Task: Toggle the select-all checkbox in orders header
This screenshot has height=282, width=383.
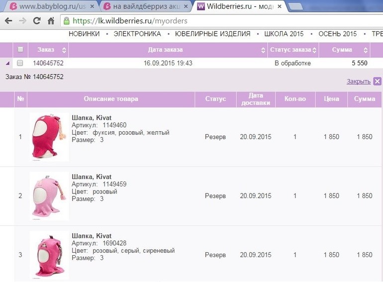Action: pyautogui.click(x=20, y=50)
